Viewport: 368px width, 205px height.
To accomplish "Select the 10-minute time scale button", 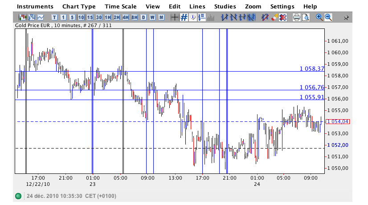I will click(x=81, y=17).
